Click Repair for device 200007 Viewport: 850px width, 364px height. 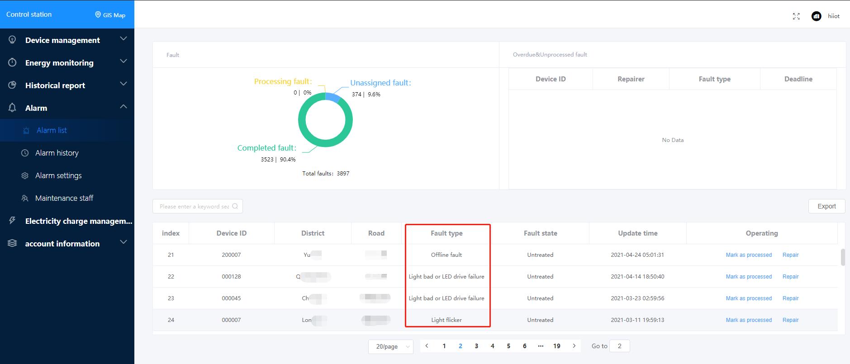coord(790,255)
